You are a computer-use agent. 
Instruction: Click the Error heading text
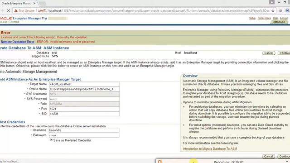point(5,33)
